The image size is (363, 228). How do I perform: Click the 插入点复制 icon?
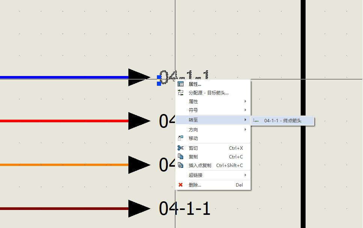(x=181, y=165)
